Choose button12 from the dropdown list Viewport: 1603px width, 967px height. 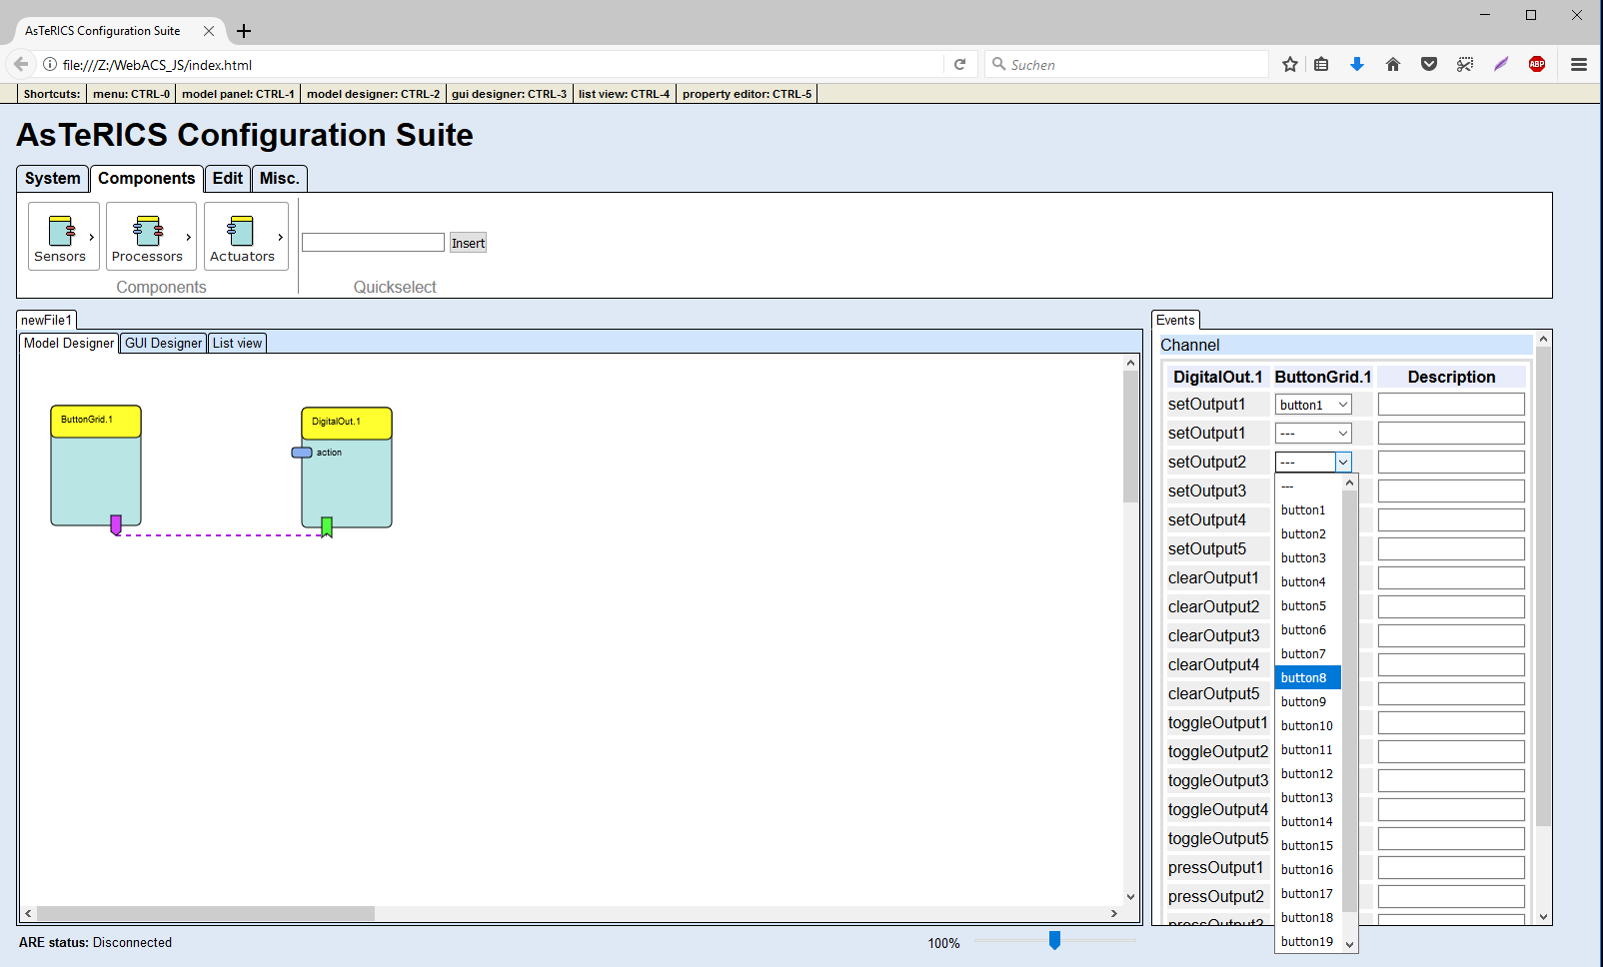tap(1308, 774)
